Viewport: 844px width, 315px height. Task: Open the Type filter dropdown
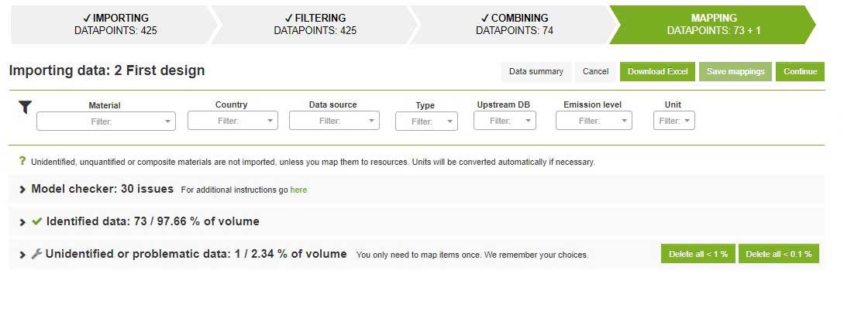click(426, 122)
